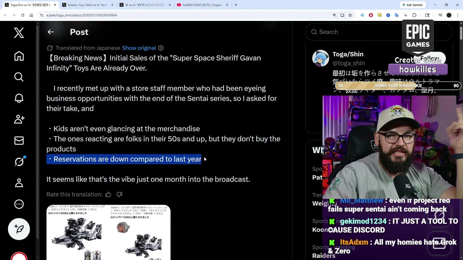
Task: Open Explore search icon in sidebar
Action: pos(19,77)
